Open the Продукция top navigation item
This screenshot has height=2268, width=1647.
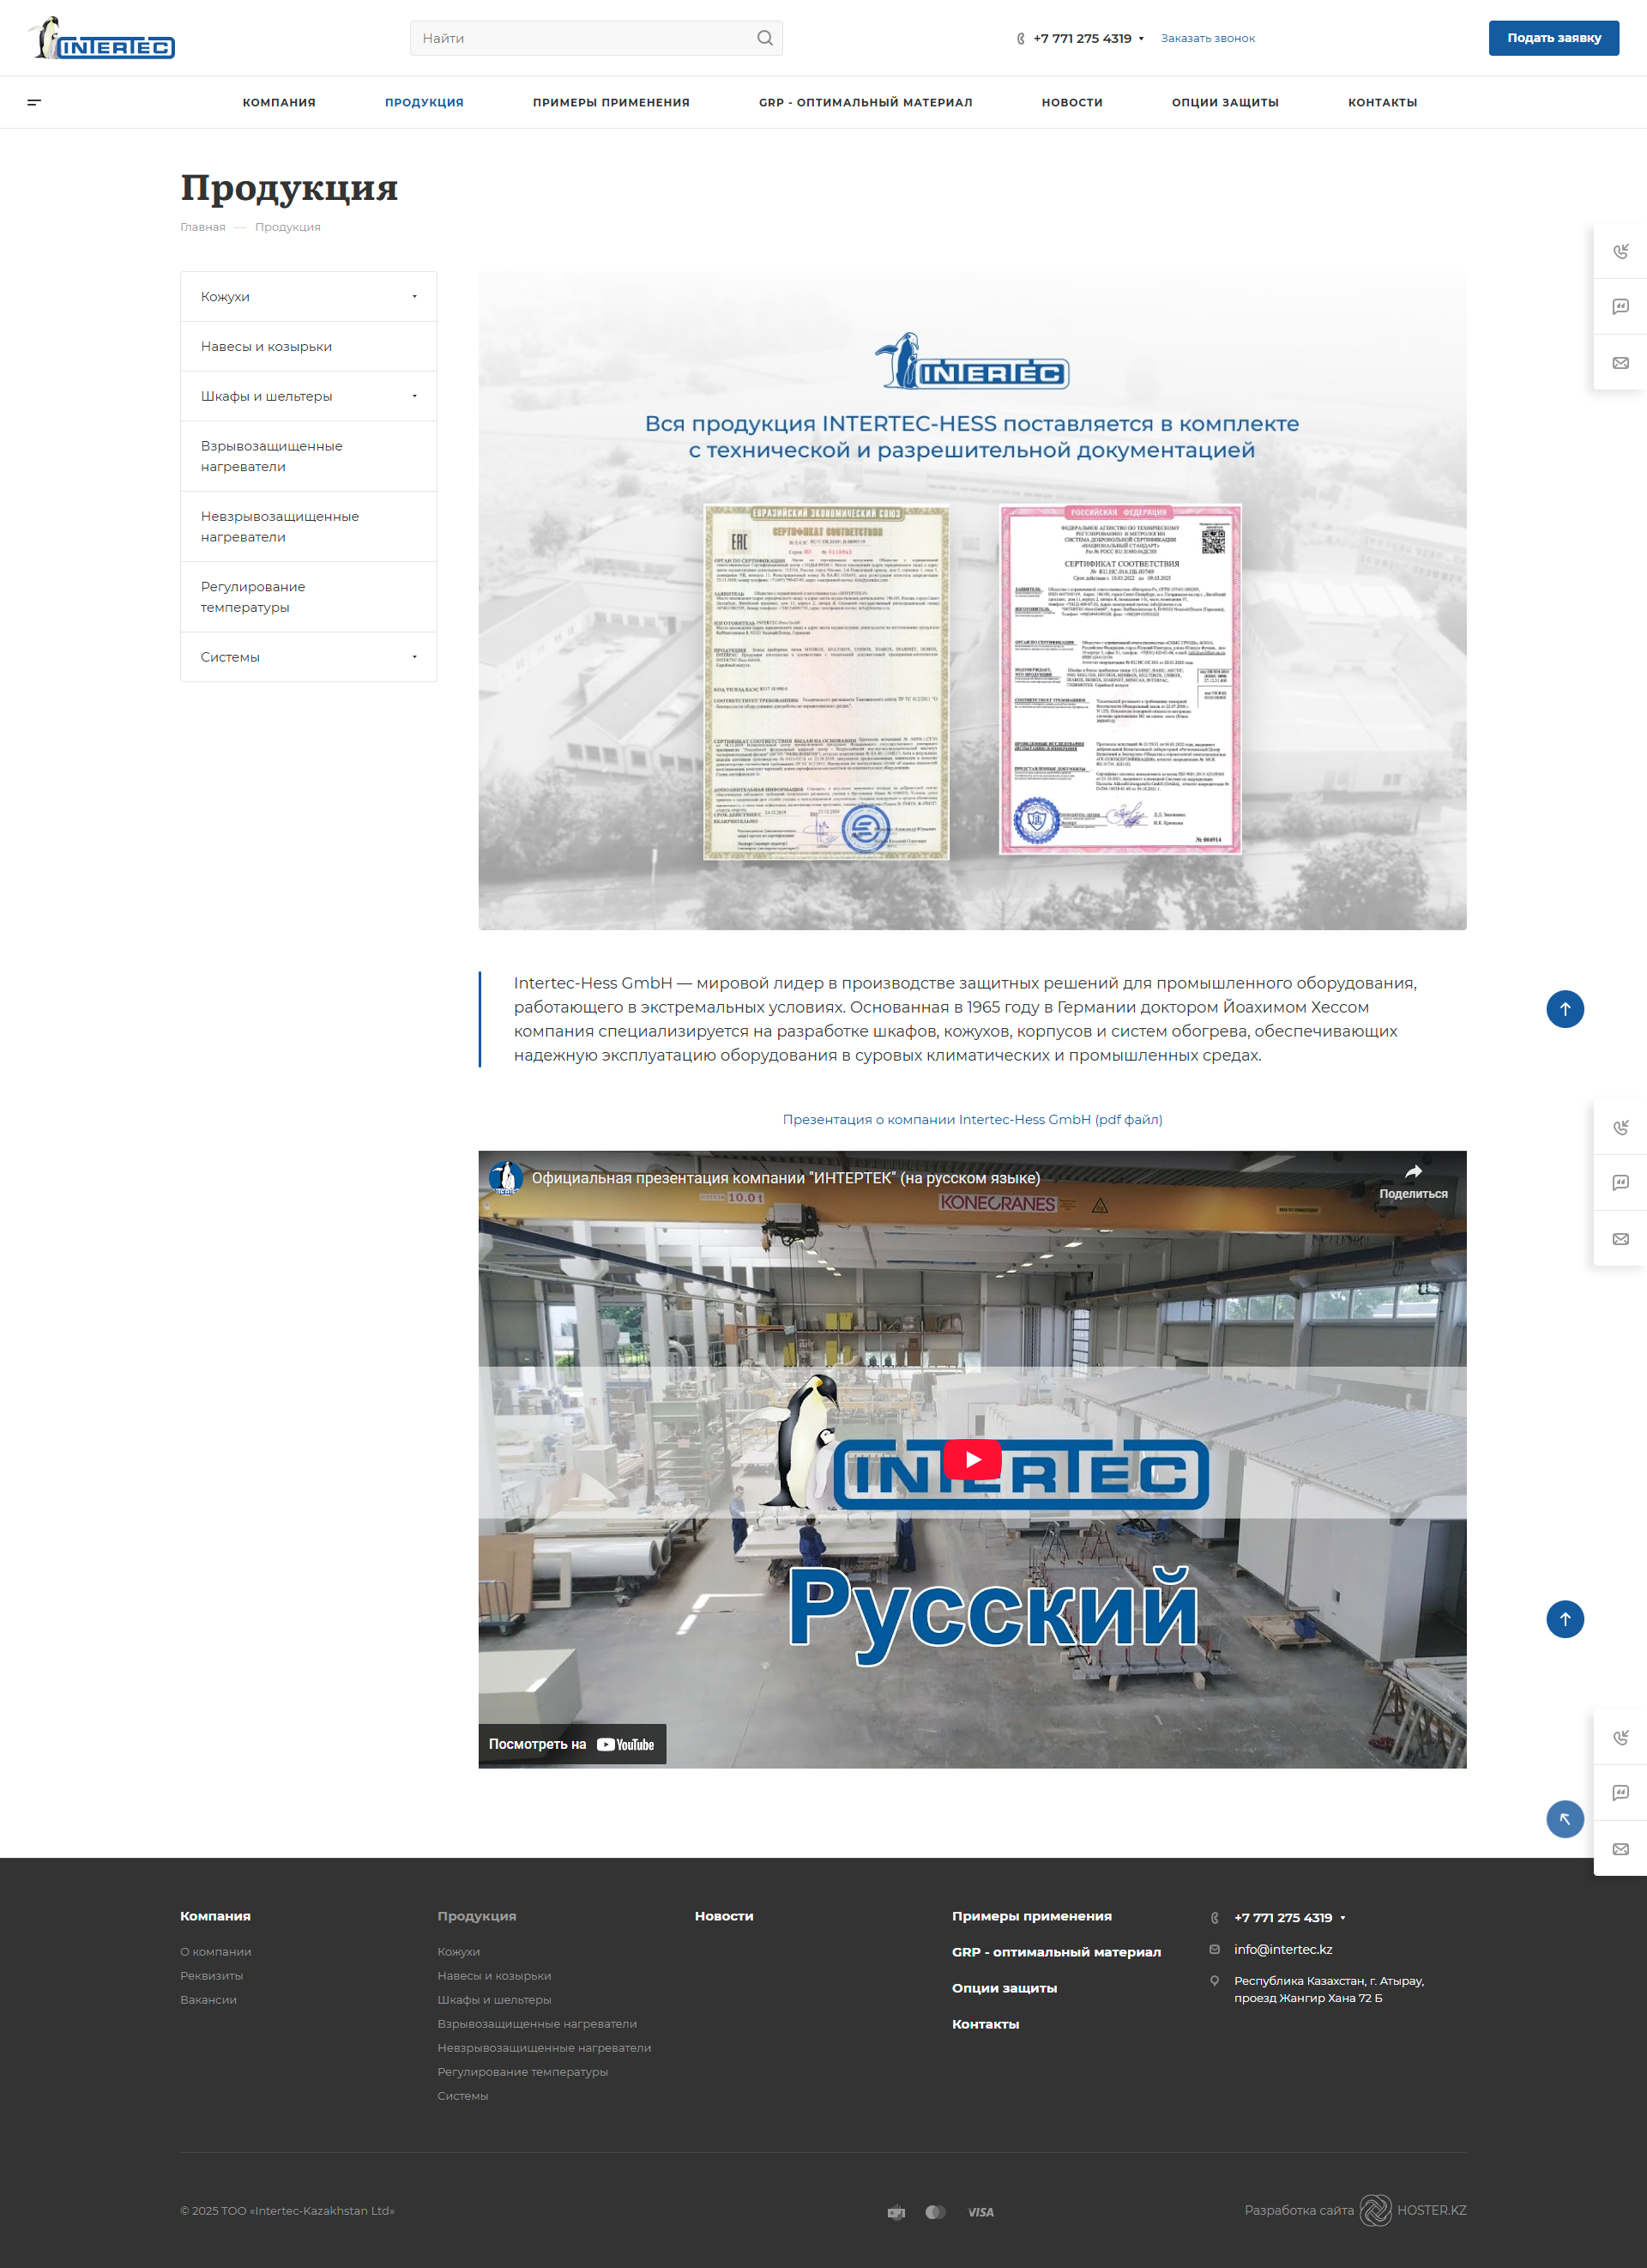424,102
